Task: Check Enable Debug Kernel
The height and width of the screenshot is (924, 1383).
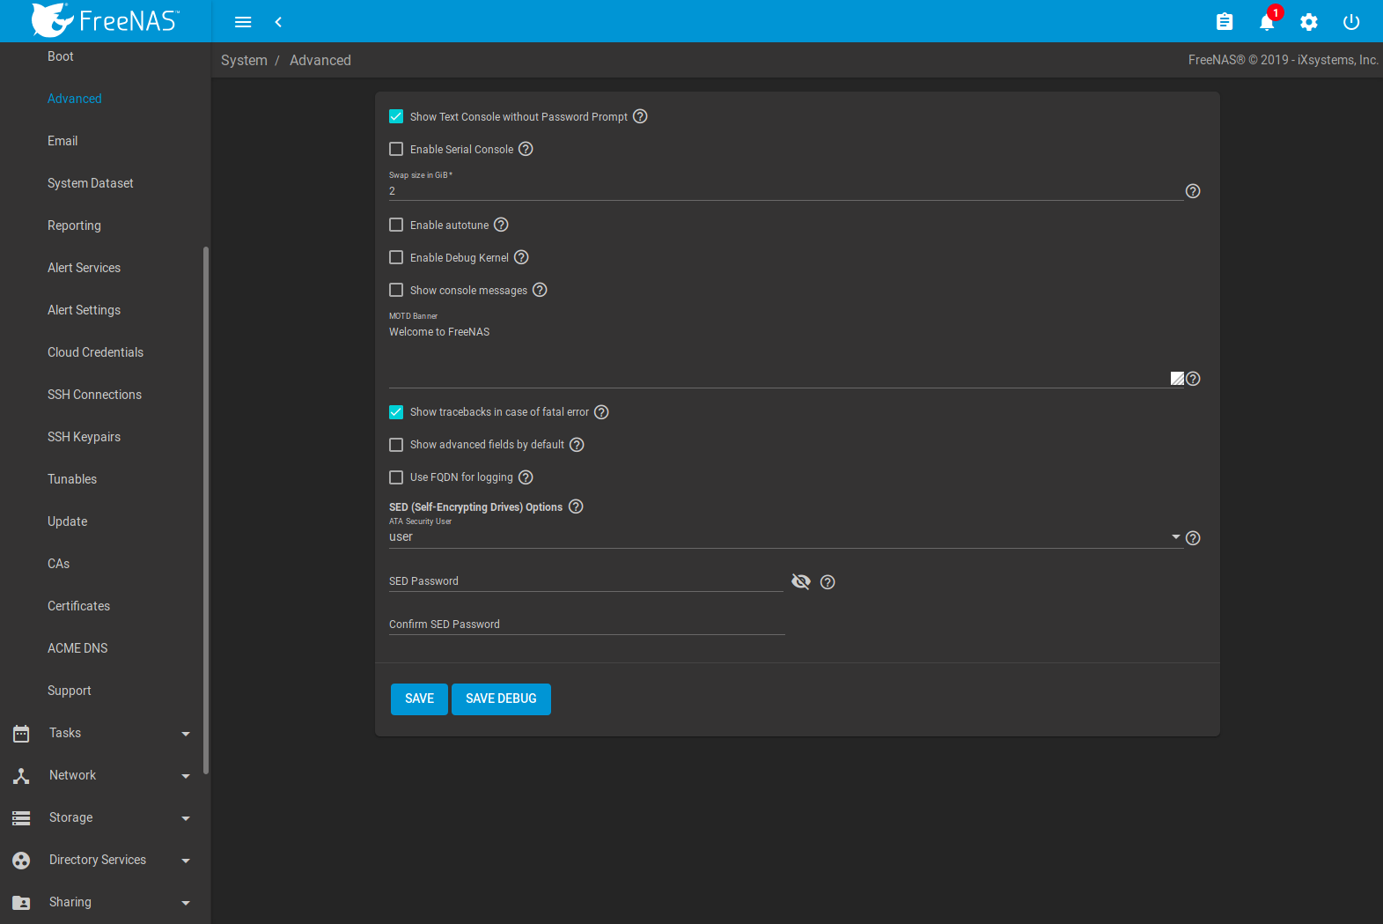Action: pos(396,257)
